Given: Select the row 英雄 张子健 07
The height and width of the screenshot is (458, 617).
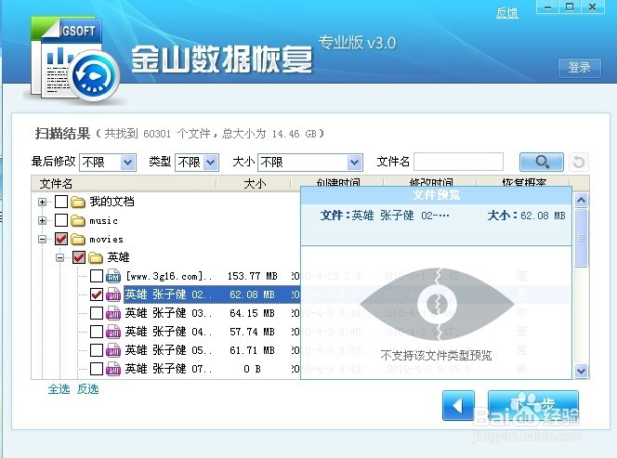Looking at the screenshot, I should (x=169, y=368).
